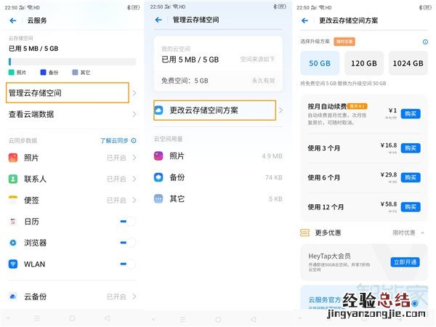Tap info icon next to 选择升级方案
The image size is (436, 327).
pos(425,42)
